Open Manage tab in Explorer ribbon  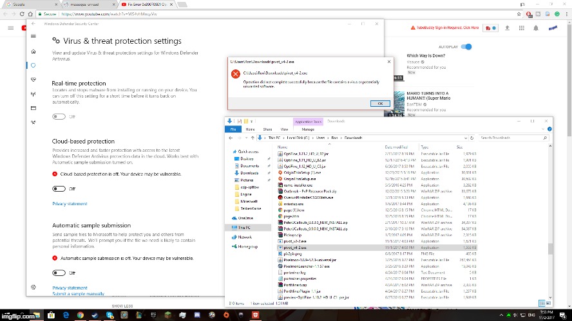308,129
